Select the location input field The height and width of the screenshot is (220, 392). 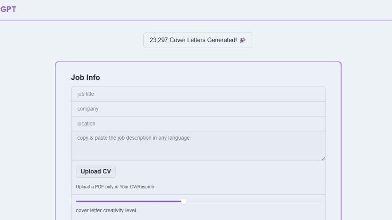[198, 124]
